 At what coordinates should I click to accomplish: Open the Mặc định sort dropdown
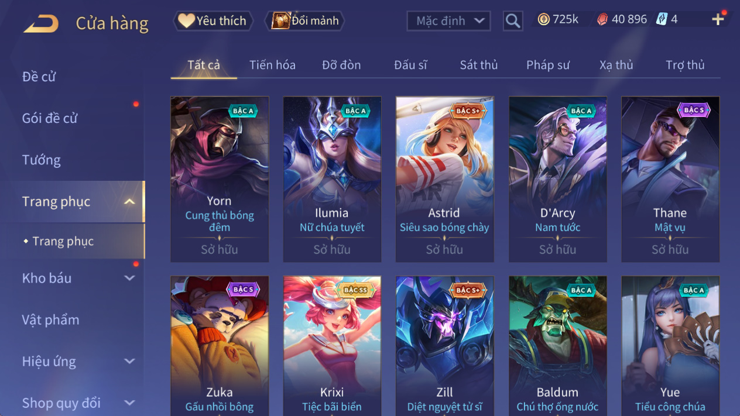[x=448, y=21]
